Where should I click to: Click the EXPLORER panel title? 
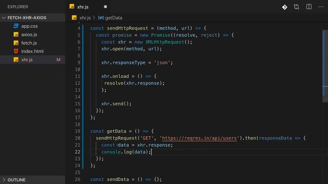(18, 7)
